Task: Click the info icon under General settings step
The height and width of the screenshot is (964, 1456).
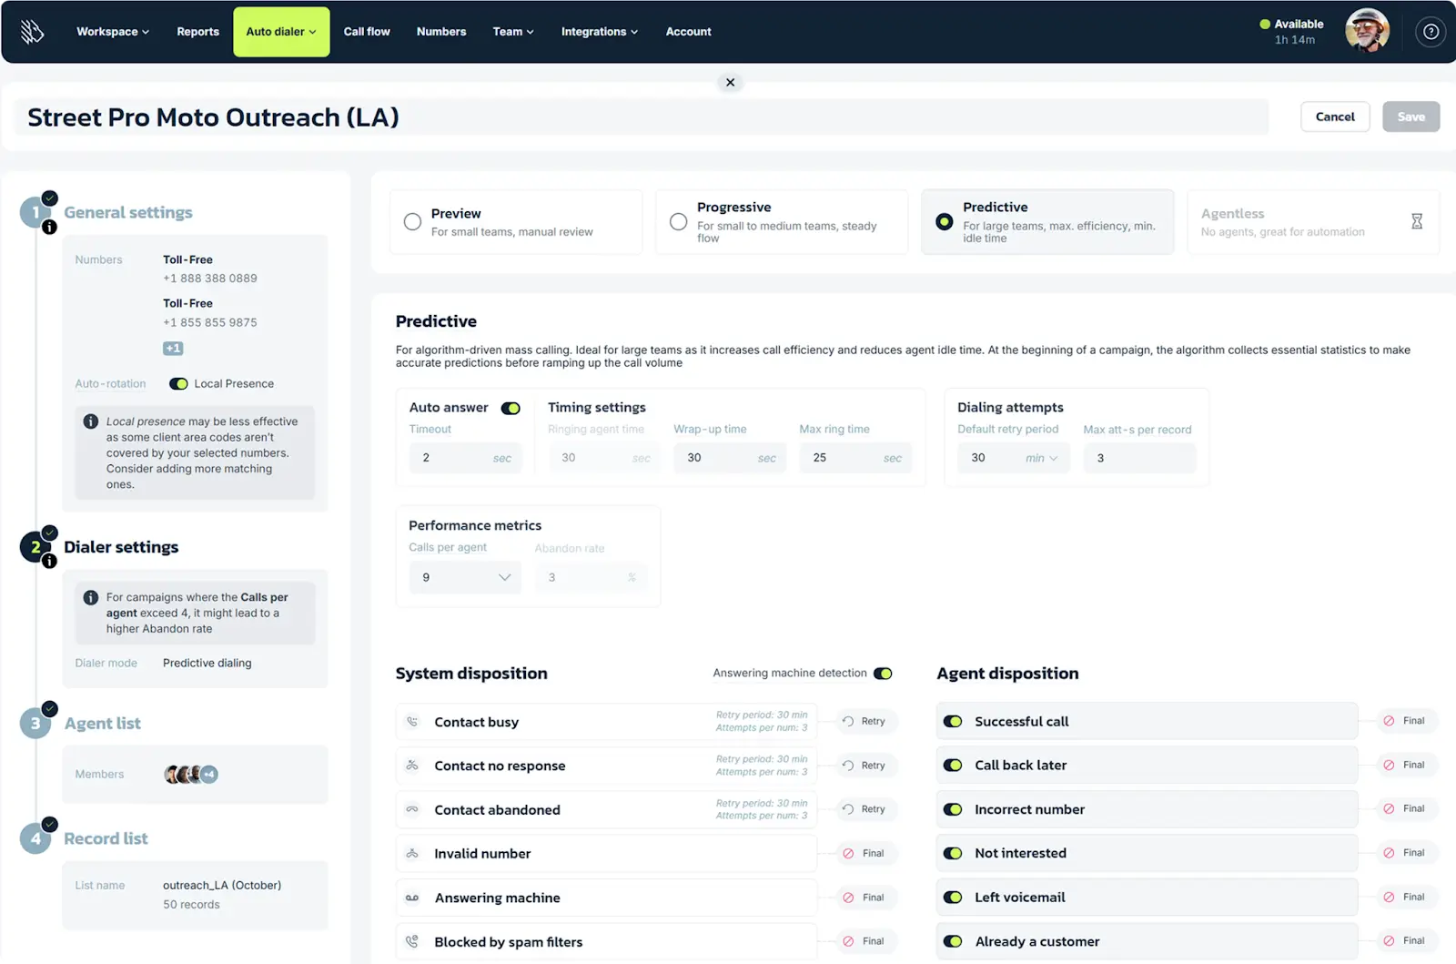Action: click(x=50, y=228)
